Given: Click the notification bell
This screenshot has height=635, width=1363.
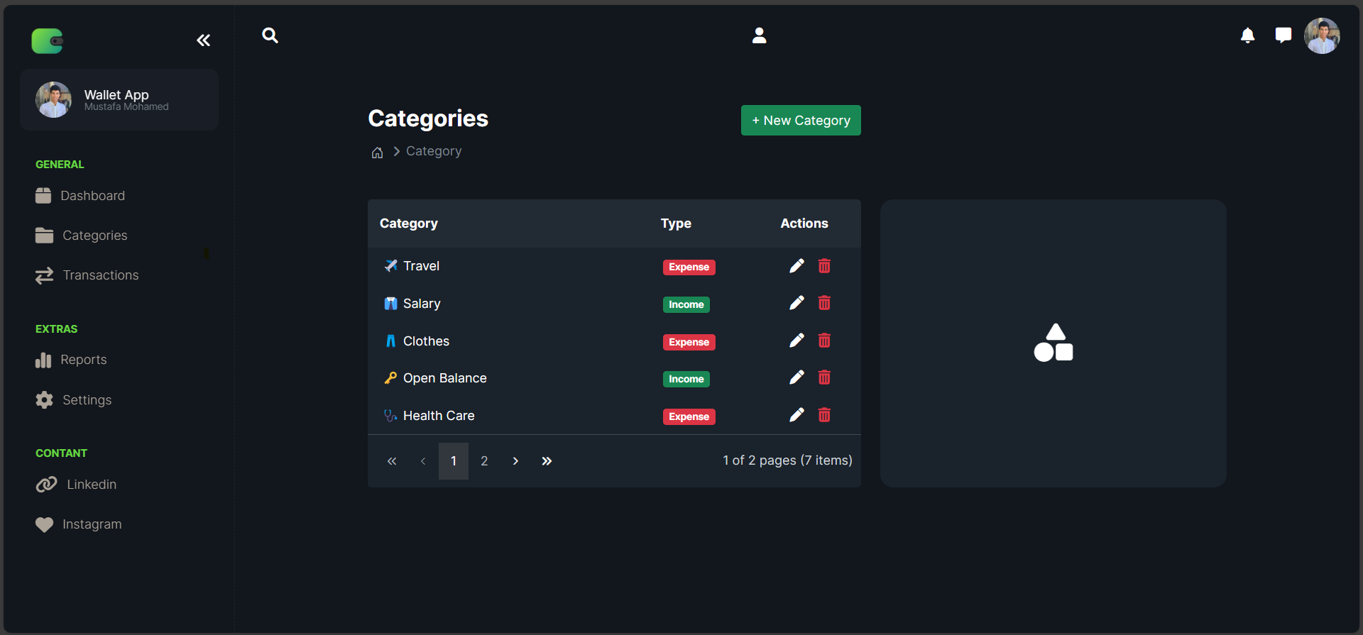Looking at the screenshot, I should point(1248,35).
